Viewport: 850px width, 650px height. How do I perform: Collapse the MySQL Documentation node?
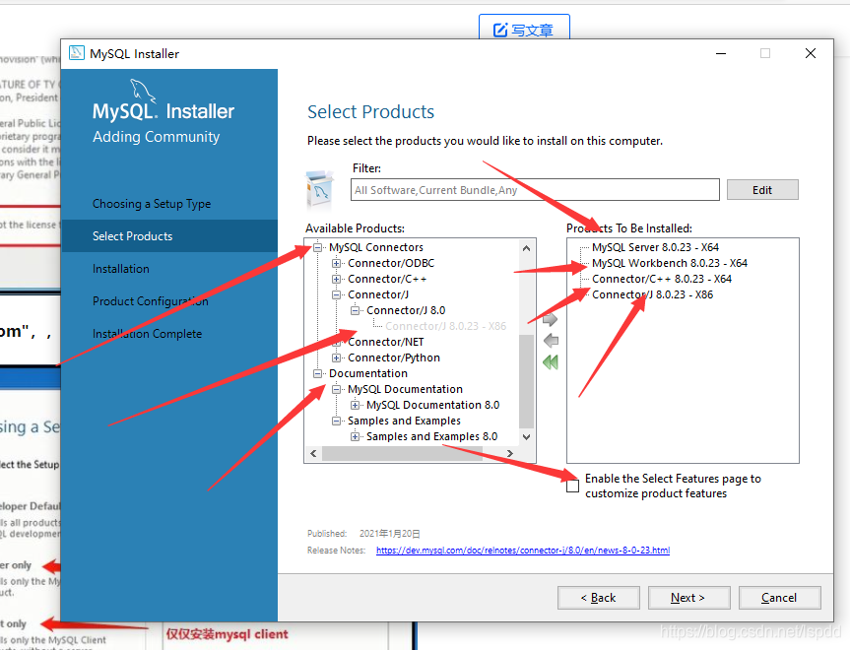coord(337,389)
